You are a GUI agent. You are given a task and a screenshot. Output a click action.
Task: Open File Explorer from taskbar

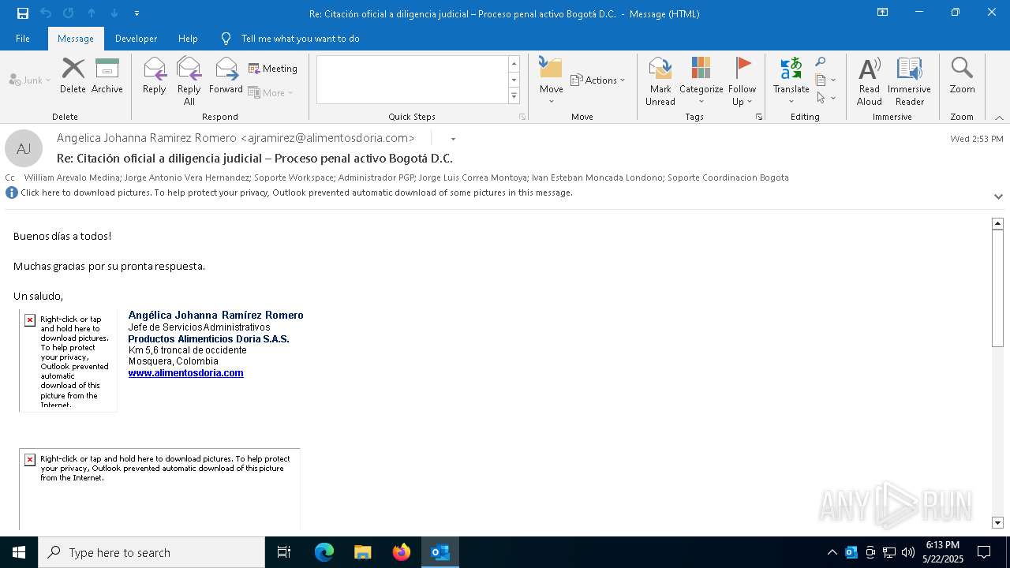pyautogui.click(x=362, y=552)
